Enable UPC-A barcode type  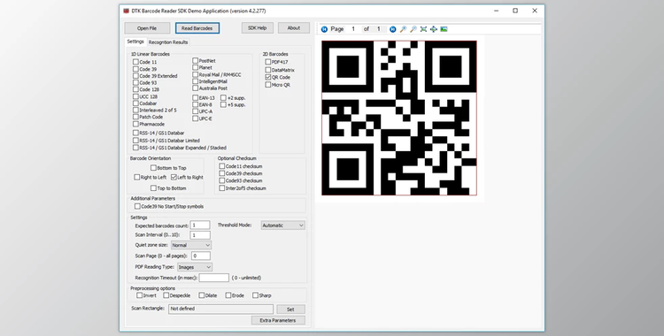[196, 111]
